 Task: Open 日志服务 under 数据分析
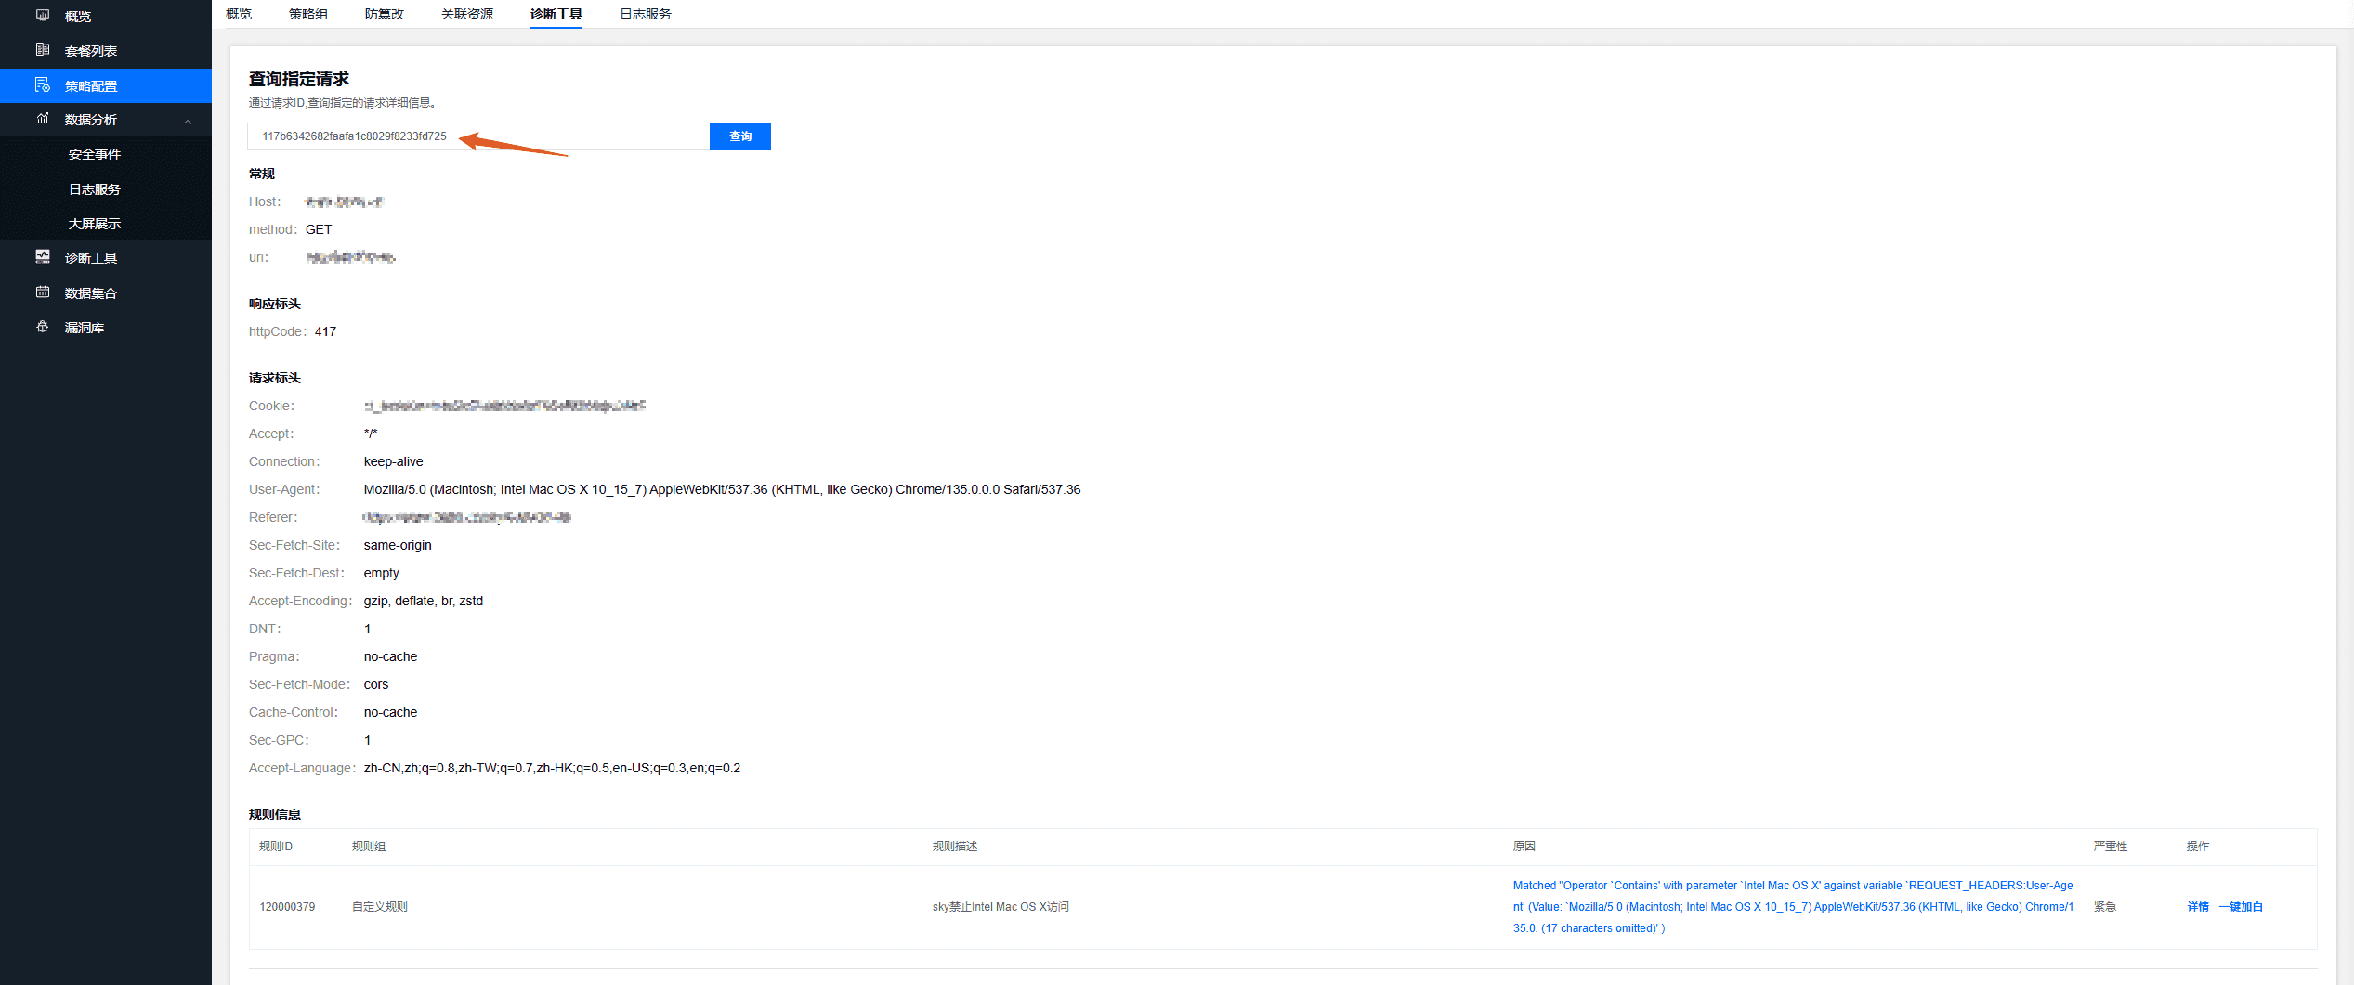coord(95,189)
